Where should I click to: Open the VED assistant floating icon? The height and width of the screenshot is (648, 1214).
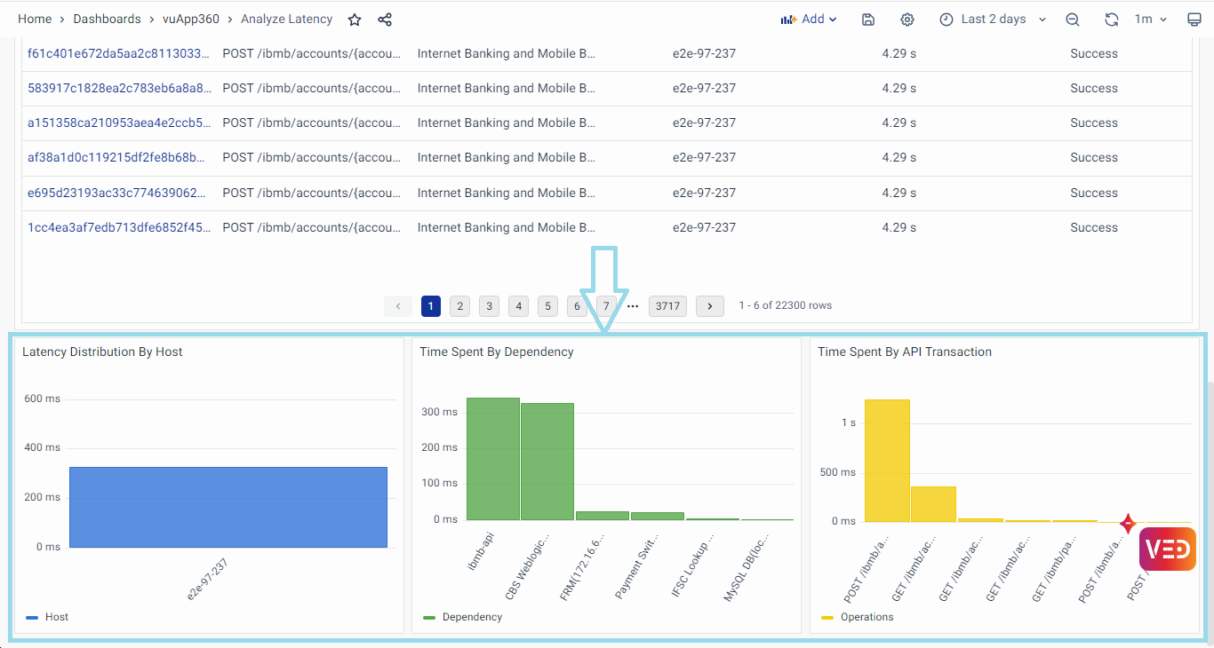1167,549
